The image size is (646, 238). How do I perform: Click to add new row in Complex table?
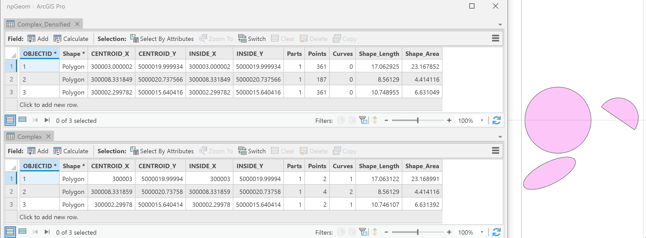click(49, 217)
